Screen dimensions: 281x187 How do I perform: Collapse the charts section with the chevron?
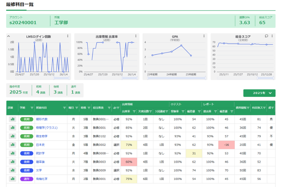[x=9, y=36]
